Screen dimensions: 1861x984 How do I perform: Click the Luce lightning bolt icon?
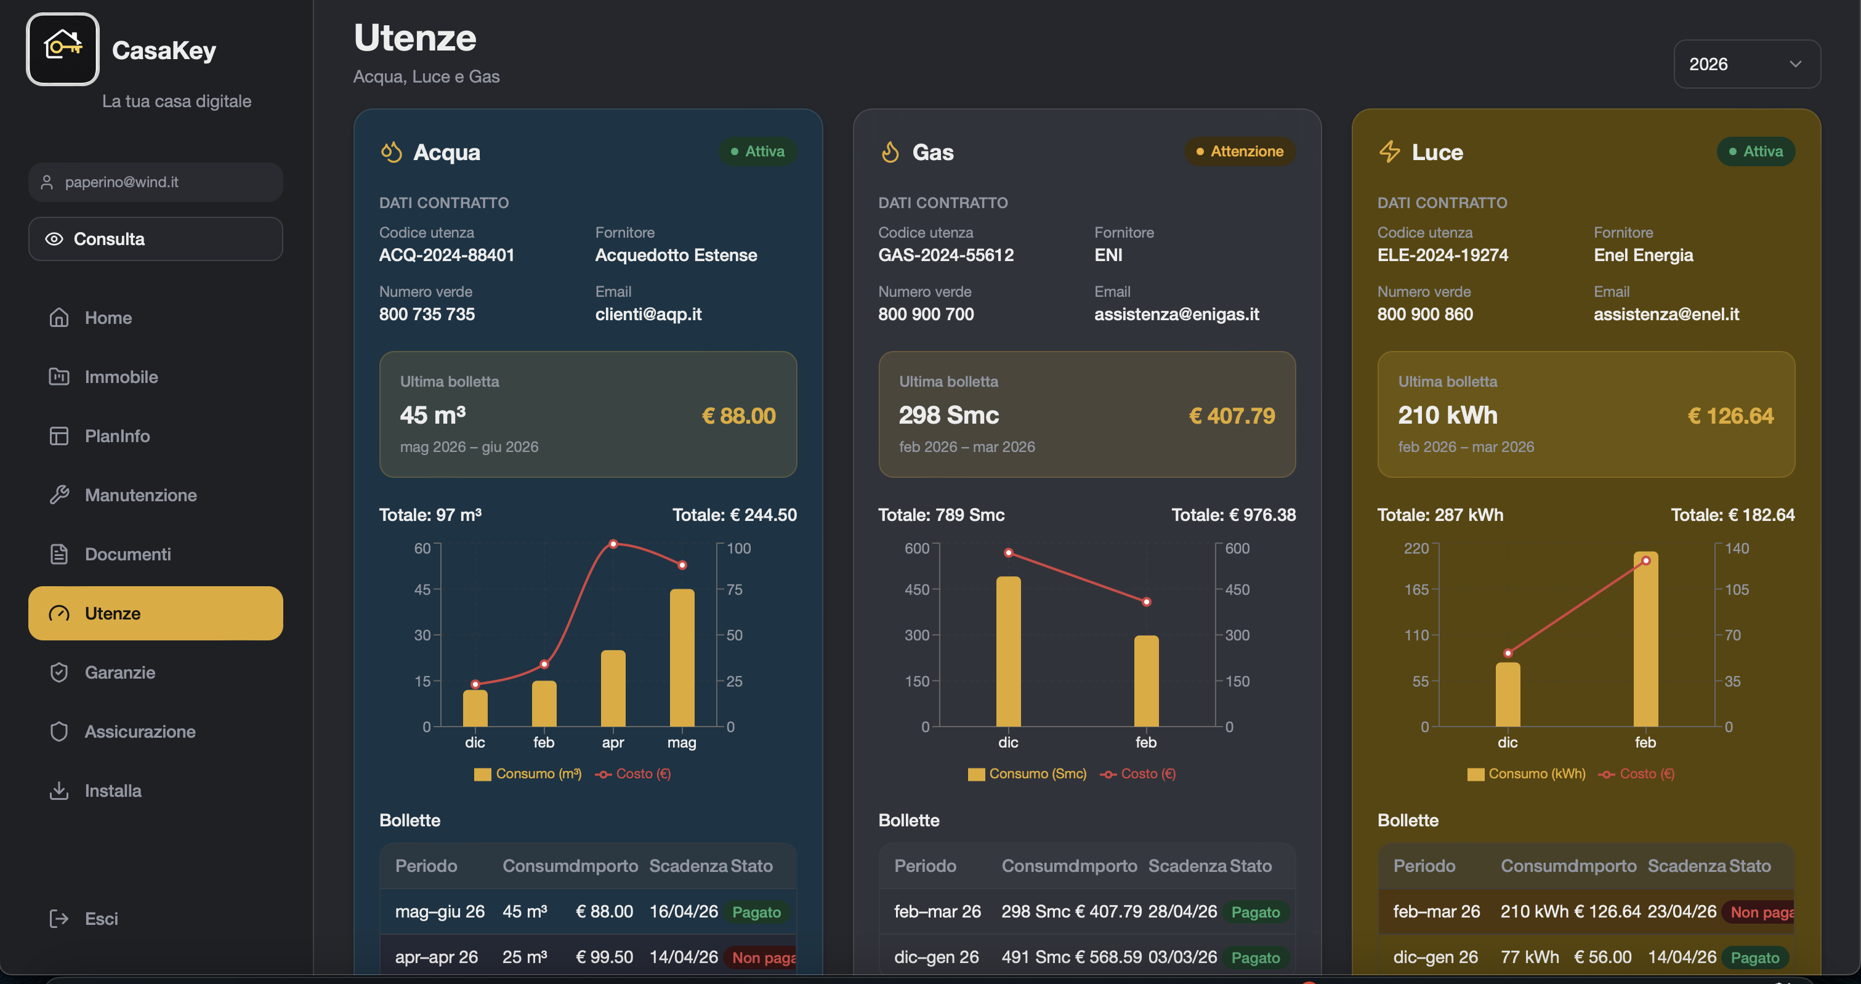[x=1389, y=151]
